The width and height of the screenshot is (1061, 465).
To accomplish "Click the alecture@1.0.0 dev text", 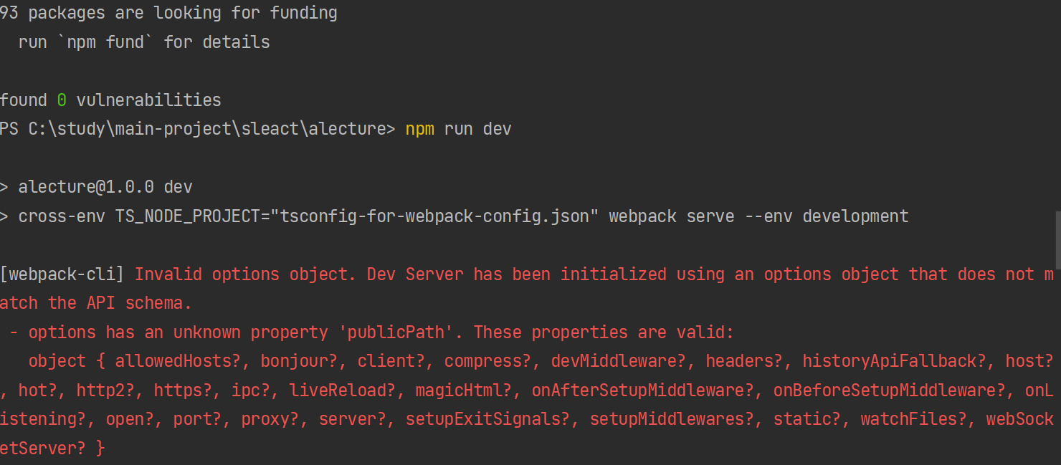I will point(104,186).
